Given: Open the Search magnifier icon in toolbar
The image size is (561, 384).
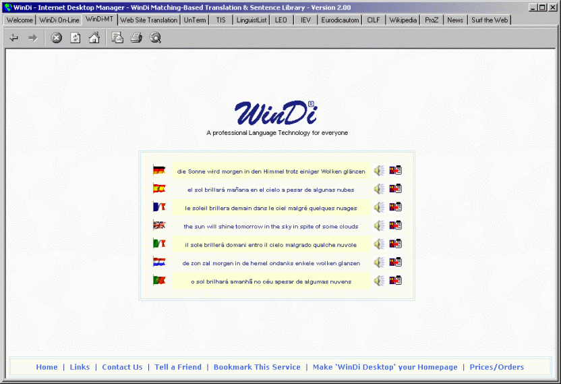Looking at the screenshot, I should 155,38.
